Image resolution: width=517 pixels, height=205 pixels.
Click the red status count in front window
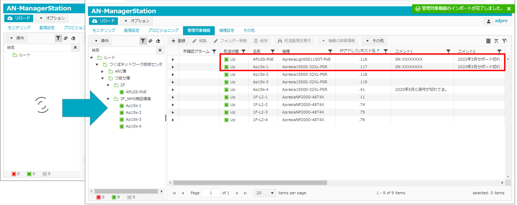point(101,197)
